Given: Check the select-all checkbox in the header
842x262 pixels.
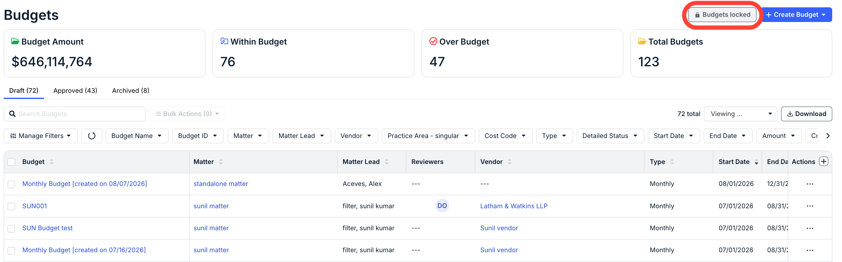Looking at the screenshot, I should [x=11, y=162].
